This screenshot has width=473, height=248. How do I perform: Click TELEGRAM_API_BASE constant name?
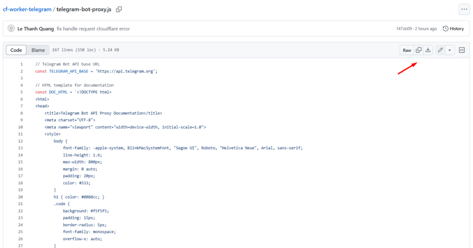coord(69,71)
